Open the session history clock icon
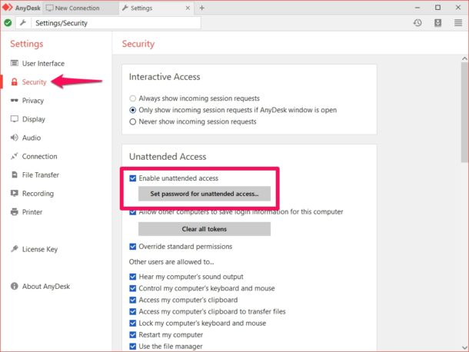469x352 pixels. (x=417, y=23)
